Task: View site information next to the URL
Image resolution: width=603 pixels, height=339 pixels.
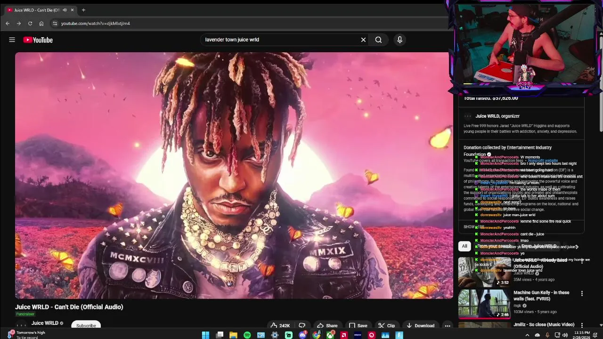Action: click(x=55, y=24)
